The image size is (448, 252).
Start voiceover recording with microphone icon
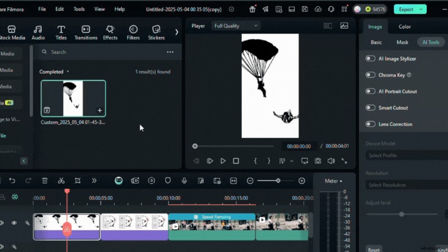[x=184, y=180]
